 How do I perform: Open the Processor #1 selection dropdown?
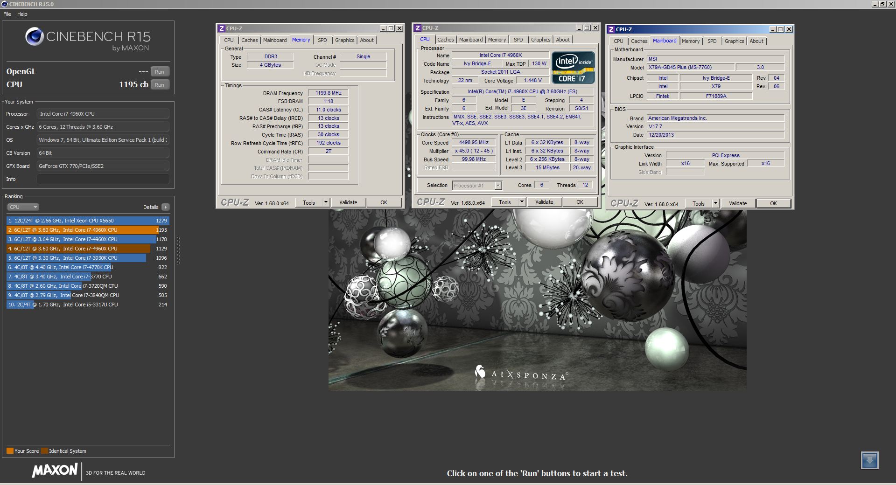tap(498, 186)
